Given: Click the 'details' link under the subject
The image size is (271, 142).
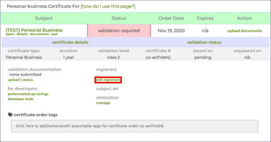Looking at the screenshot, I should pyautogui.click(x=22, y=34).
